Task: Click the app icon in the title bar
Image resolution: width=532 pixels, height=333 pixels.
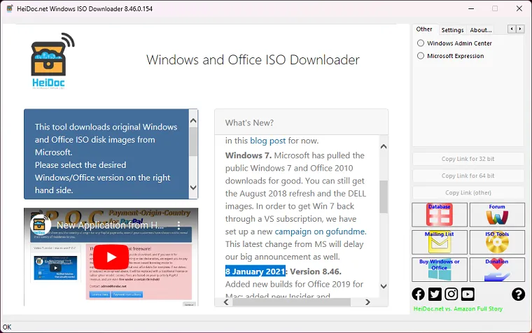Action: [10, 8]
